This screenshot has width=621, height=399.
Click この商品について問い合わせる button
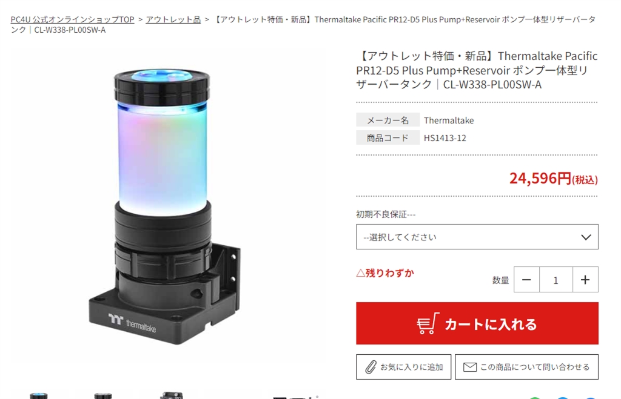point(527,367)
